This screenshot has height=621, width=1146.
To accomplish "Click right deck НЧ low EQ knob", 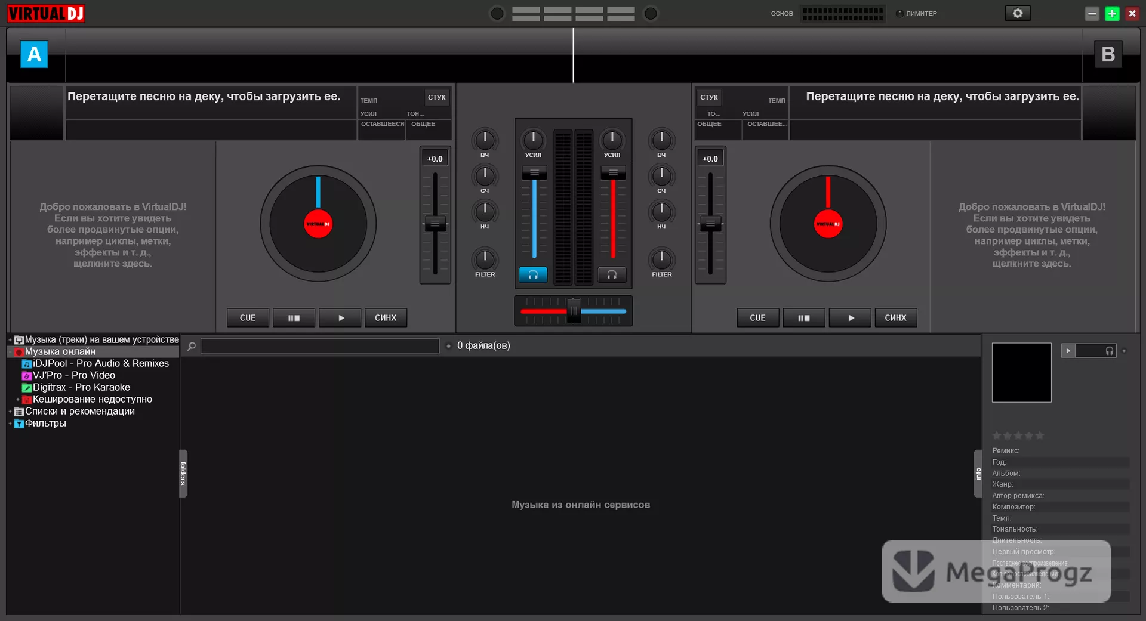I will click(x=661, y=211).
